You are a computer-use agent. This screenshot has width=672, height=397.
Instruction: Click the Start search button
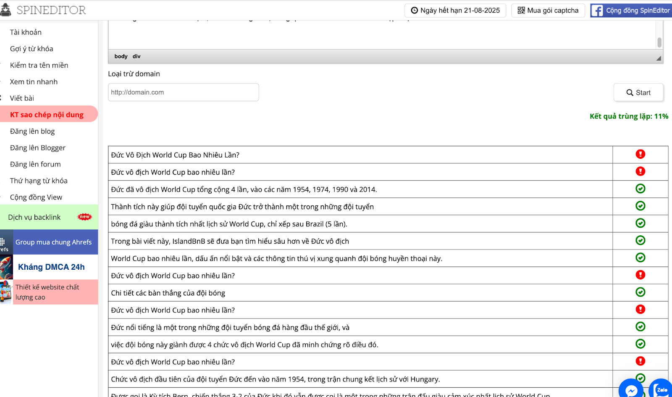pyautogui.click(x=638, y=92)
